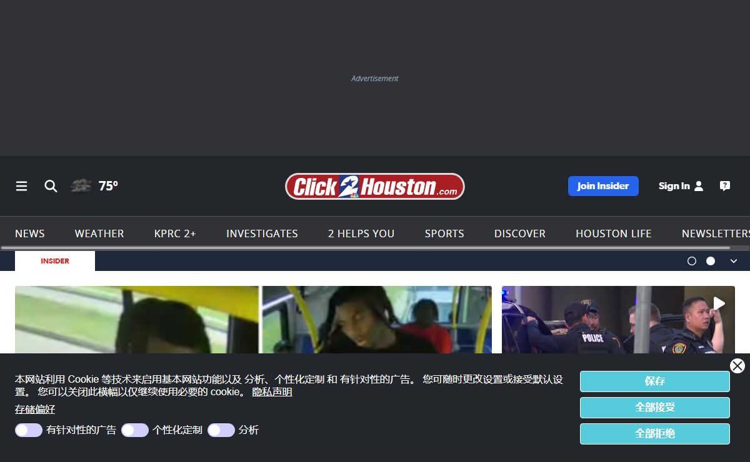This screenshot has height=462, width=750.
Task: Select the second filled carousel dot
Action: click(x=711, y=261)
